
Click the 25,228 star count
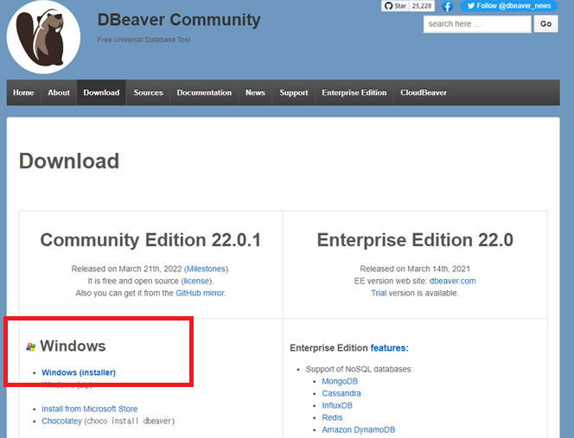click(x=422, y=6)
